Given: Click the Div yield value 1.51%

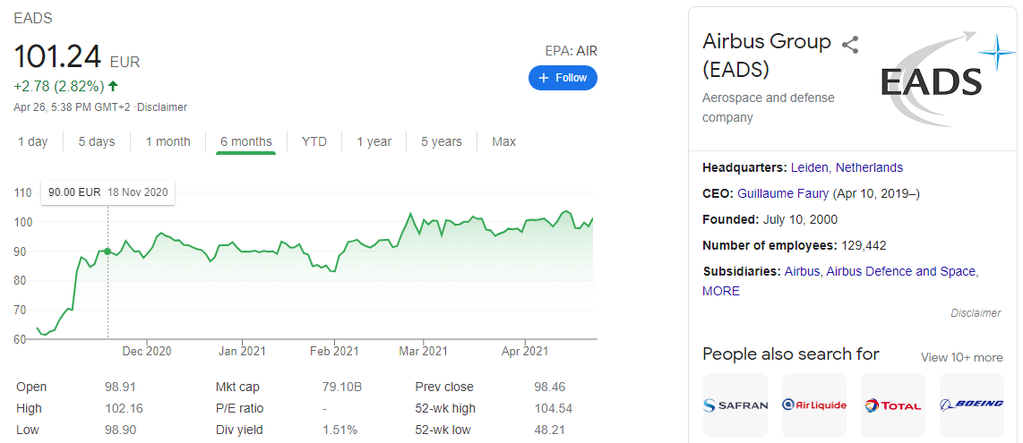Looking at the screenshot, I should (x=340, y=430).
